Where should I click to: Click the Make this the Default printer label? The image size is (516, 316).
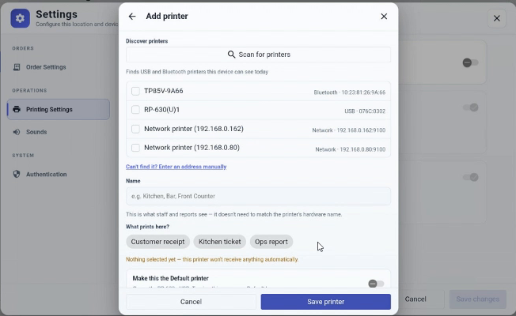point(170,278)
